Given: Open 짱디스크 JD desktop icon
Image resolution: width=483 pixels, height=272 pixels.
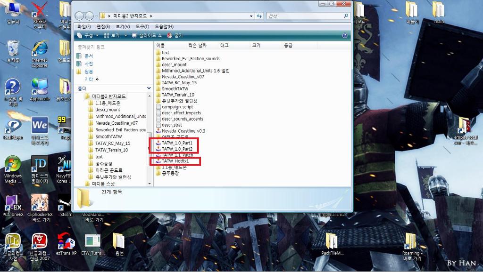Looking at the screenshot, I should click(40, 170).
